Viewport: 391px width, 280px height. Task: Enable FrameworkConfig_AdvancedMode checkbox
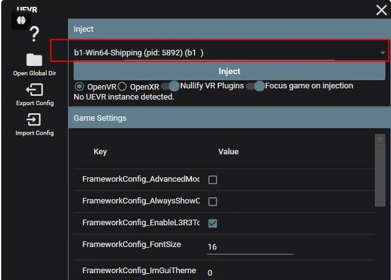[x=213, y=180]
